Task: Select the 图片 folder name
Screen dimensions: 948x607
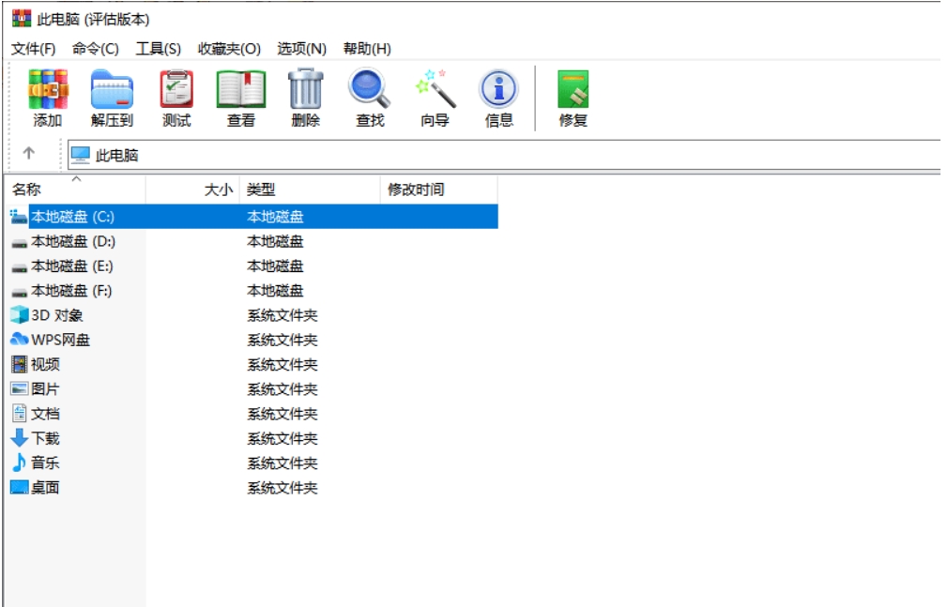Action: [45, 388]
